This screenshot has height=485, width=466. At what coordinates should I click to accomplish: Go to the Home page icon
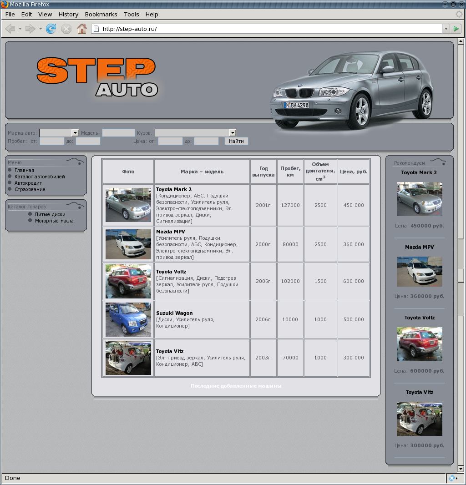(82, 29)
